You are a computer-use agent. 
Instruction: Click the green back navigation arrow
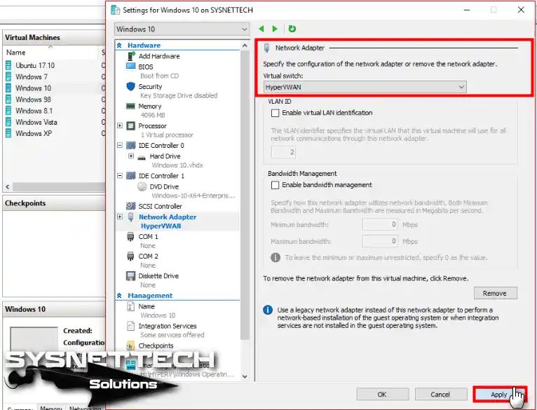click(261, 29)
